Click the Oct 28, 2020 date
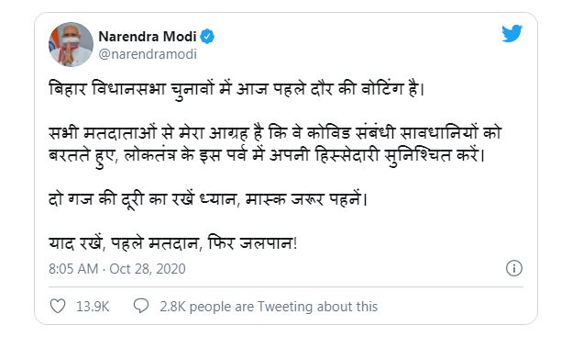This screenshot has width=561, height=348. click(148, 269)
